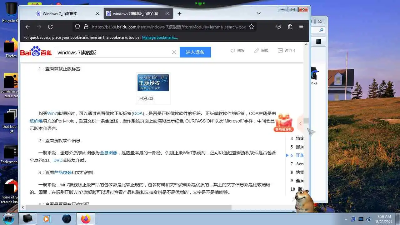The width and height of the screenshot is (400, 225).
Task: Open the Firefox hamburger application menu
Action: tap(301, 27)
